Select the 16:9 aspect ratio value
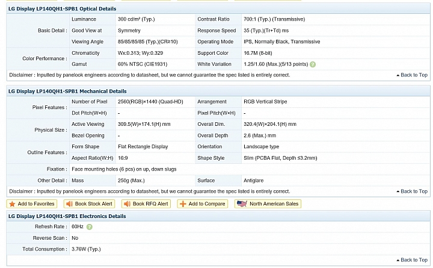Image resolution: width=433 pixels, height=268 pixels. pos(123,158)
